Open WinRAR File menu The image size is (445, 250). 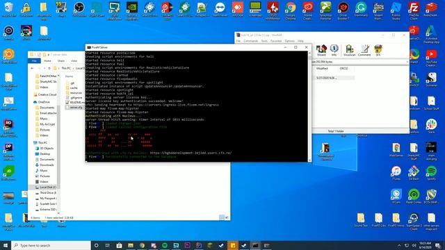[x=238, y=41]
